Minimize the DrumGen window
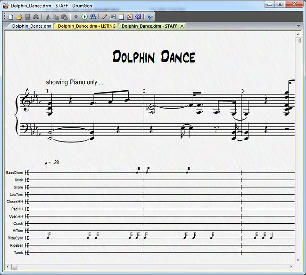The image size is (306, 275). point(270,4)
